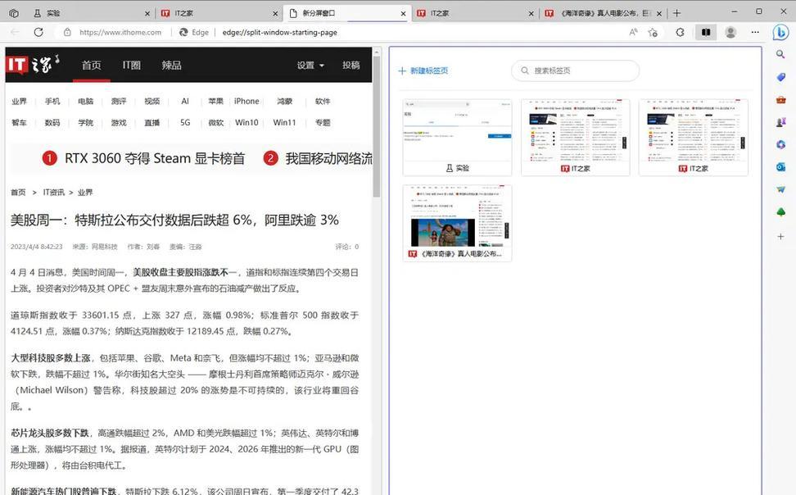The height and width of the screenshot is (495, 796).
Task: Open the 电脑 category
Action: pyautogui.click(x=86, y=101)
